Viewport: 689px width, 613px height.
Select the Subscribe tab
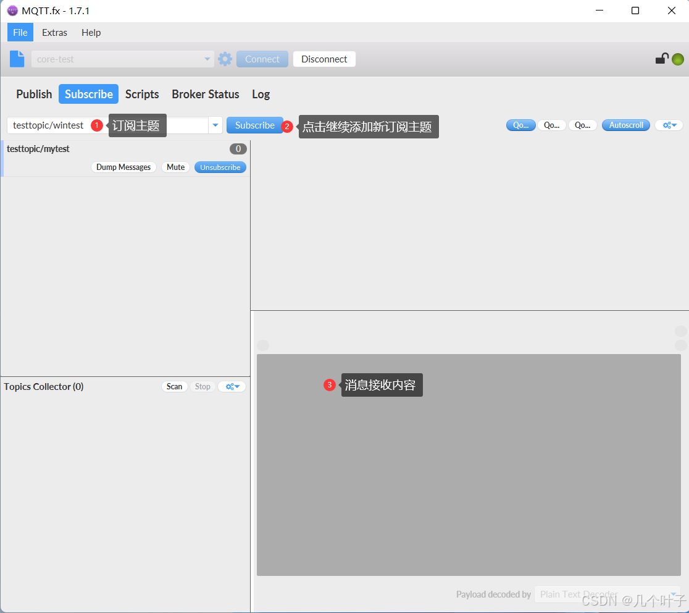click(89, 94)
